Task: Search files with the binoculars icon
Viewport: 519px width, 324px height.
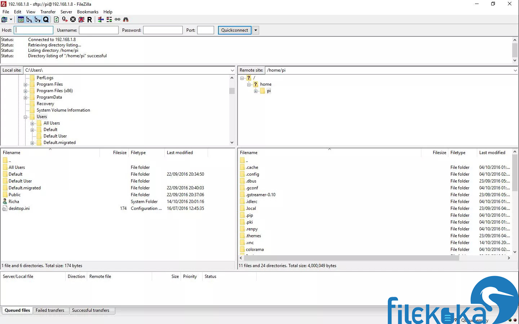Action: (x=126, y=19)
